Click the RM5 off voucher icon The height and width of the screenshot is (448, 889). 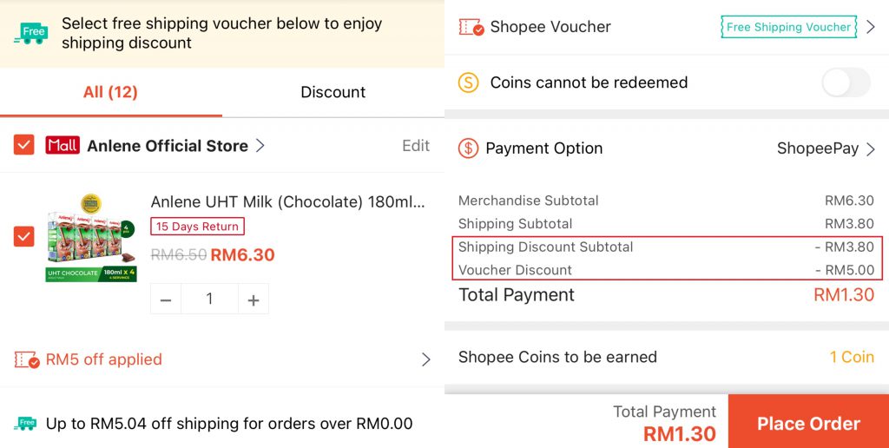point(27,359)
